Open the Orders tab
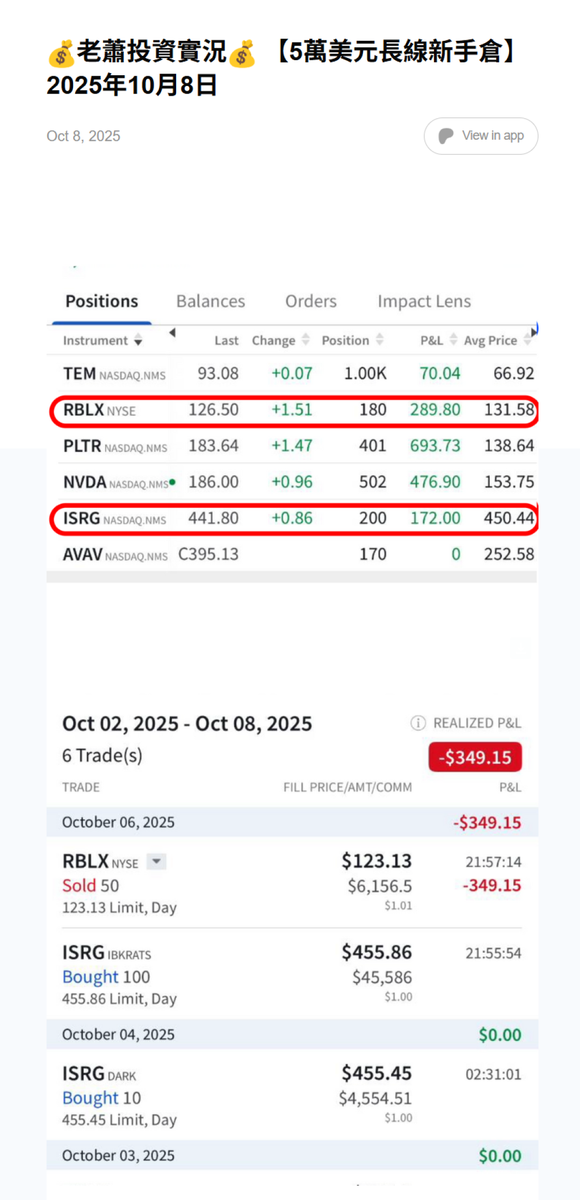Screen dimensions: 580x1200 pos(311,301)
